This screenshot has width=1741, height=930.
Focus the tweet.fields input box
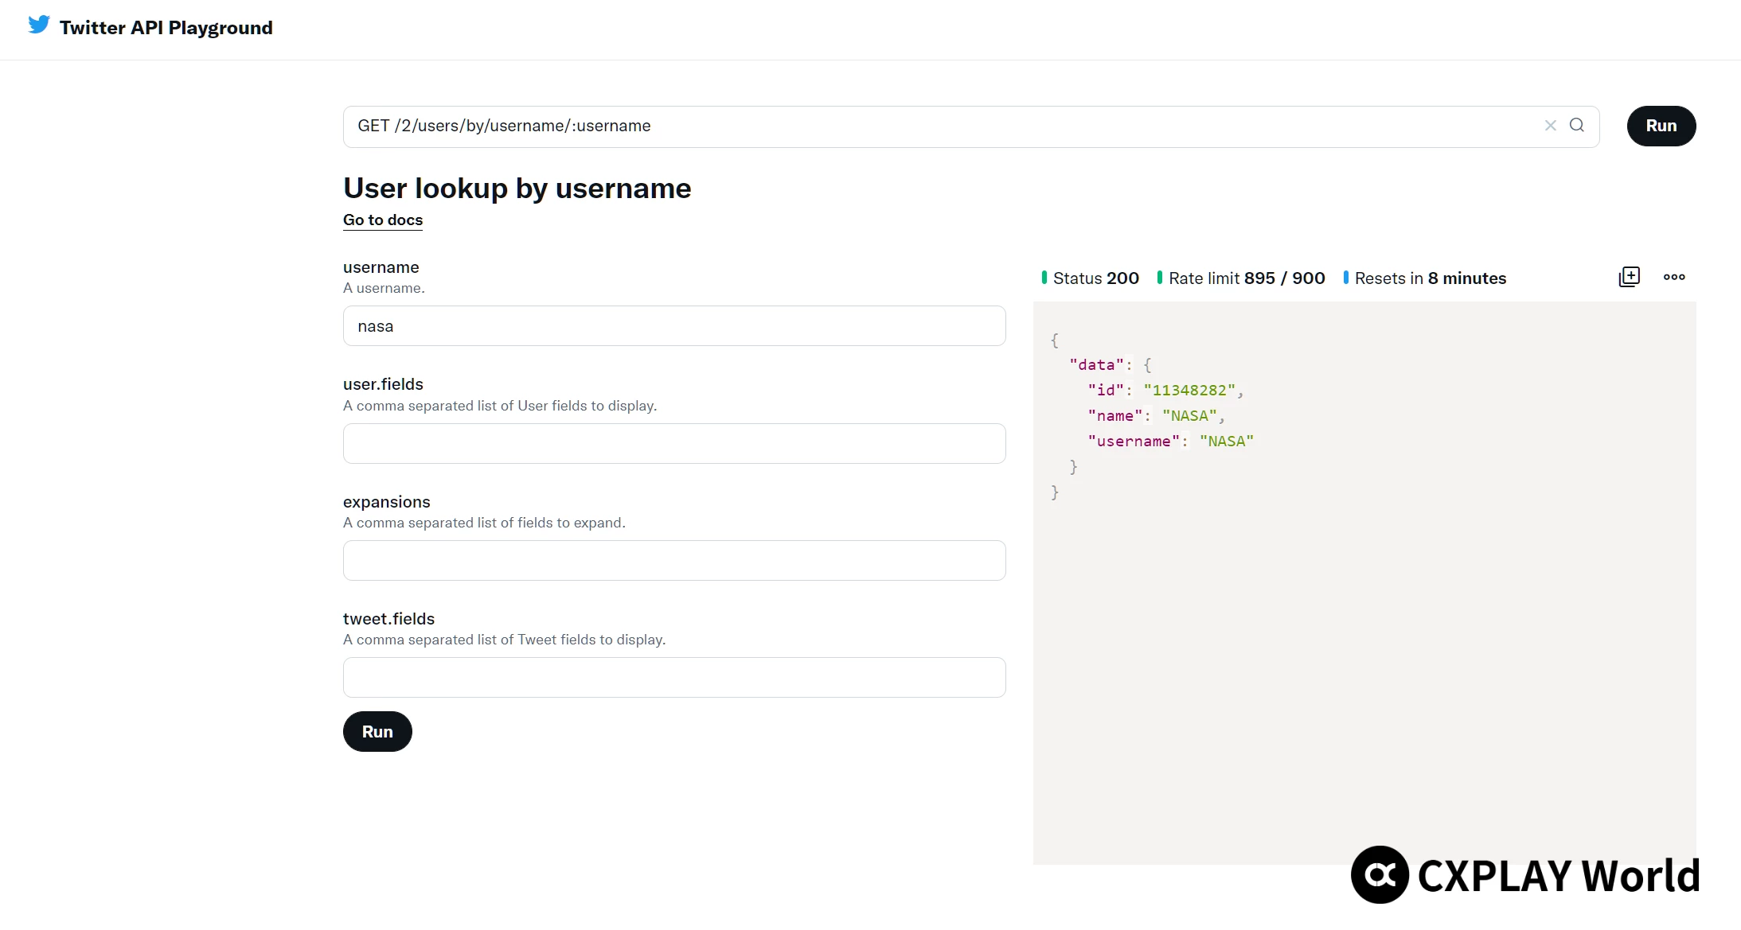(x=674, y=677)
